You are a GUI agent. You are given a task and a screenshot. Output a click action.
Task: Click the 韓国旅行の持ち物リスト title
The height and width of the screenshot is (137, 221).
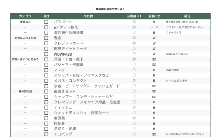[110, 9]
